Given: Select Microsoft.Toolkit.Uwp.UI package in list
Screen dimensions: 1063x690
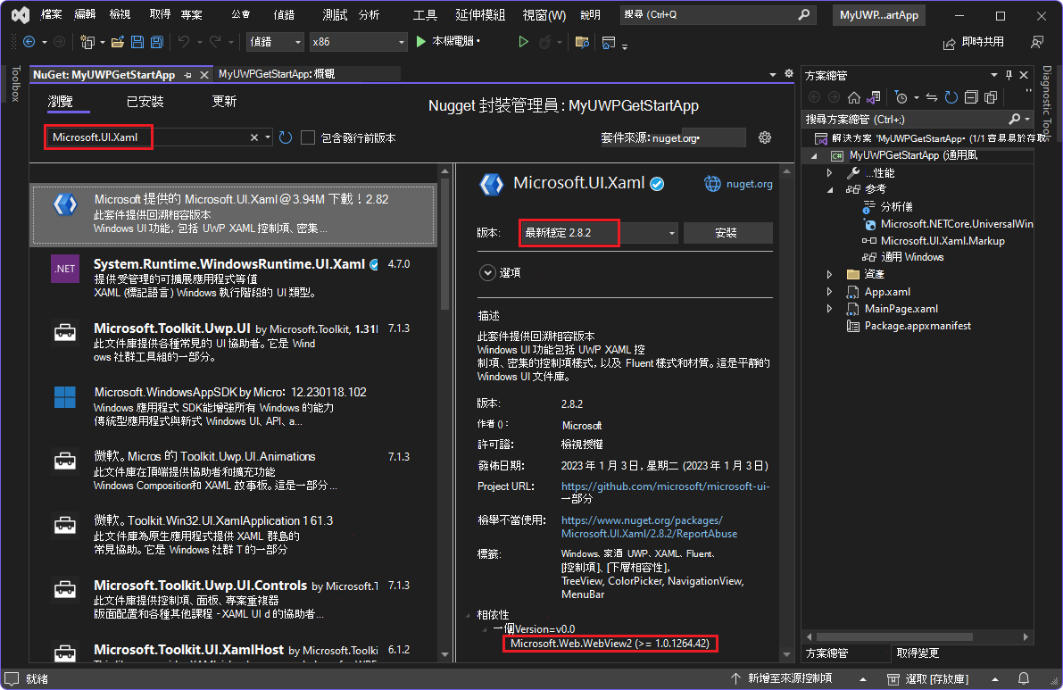Looking at the screenshot, I should tap(233, 342).
